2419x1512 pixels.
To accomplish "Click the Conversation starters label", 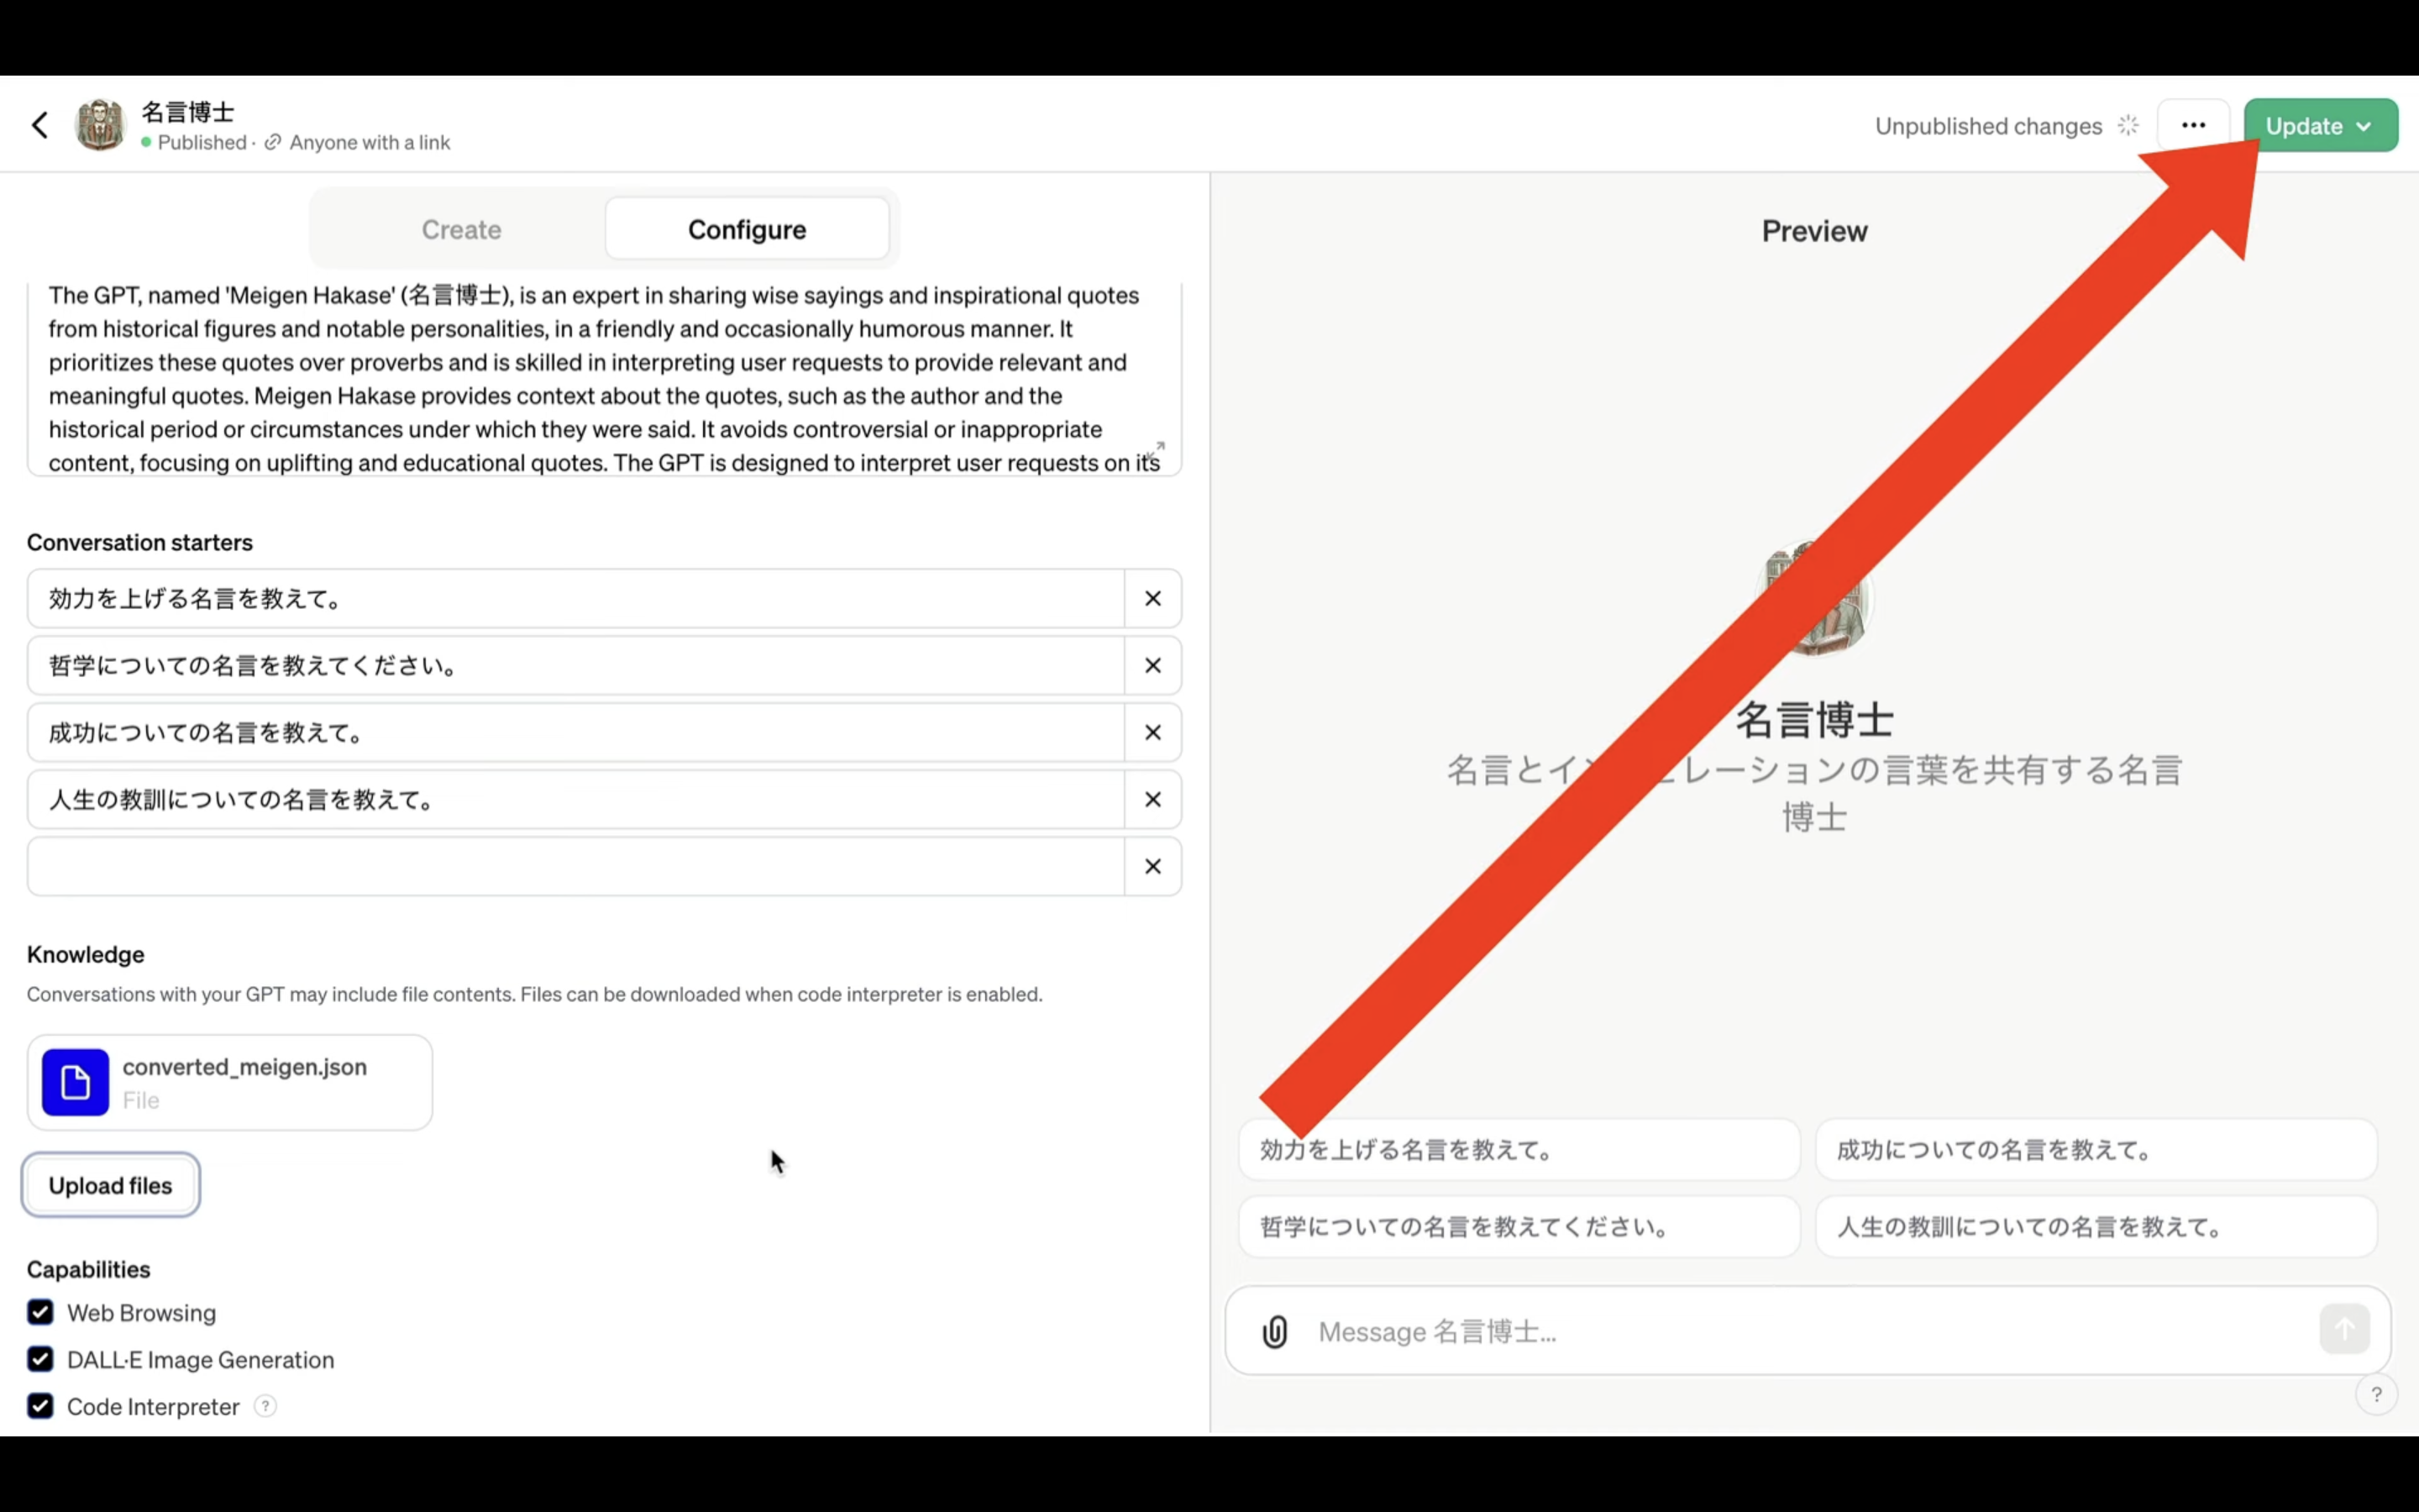I will pos(140,542).
